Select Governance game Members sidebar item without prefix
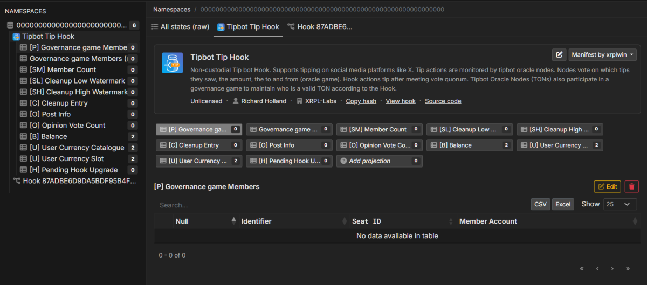Screen dimensions: 647x285 click(x=79, y=59)
